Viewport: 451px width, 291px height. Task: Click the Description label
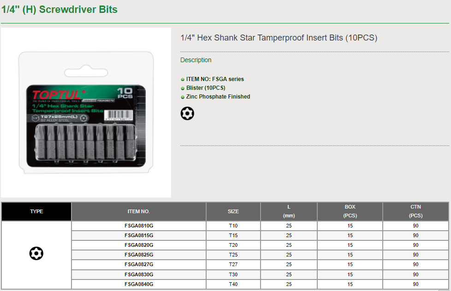[196, 60]
